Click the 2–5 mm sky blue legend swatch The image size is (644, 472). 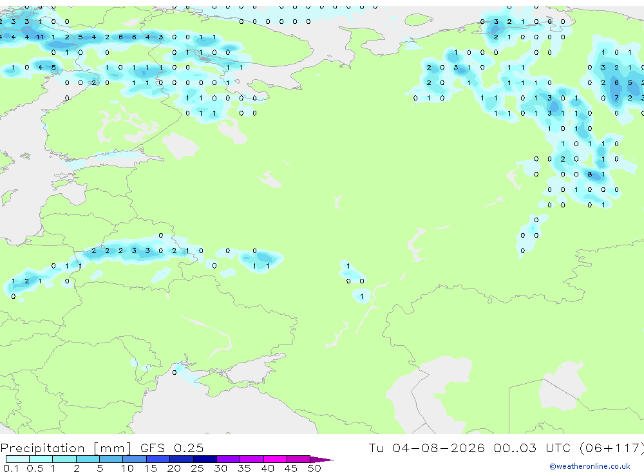tap(88, 459)
